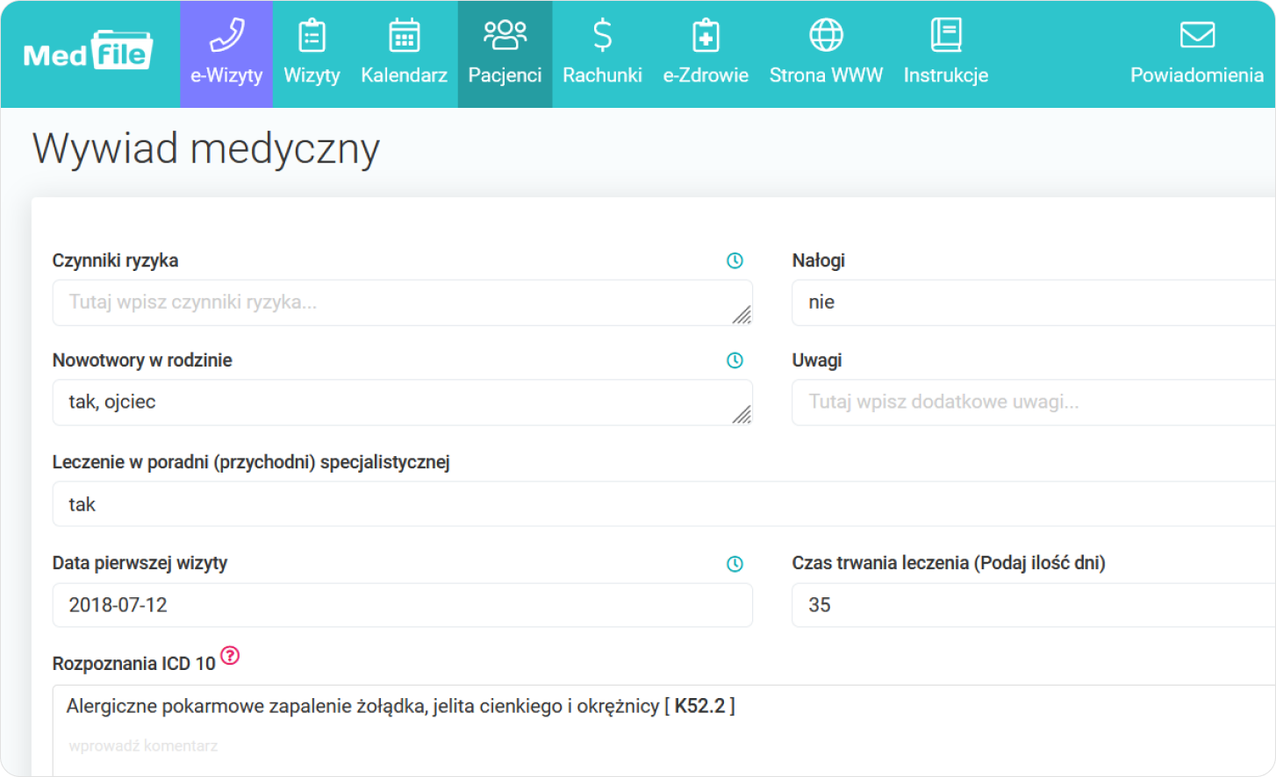Click the Leczenie w poradni specjalistycznej field
This screenshot has width=1276, height=777.
tap(663, 504)
